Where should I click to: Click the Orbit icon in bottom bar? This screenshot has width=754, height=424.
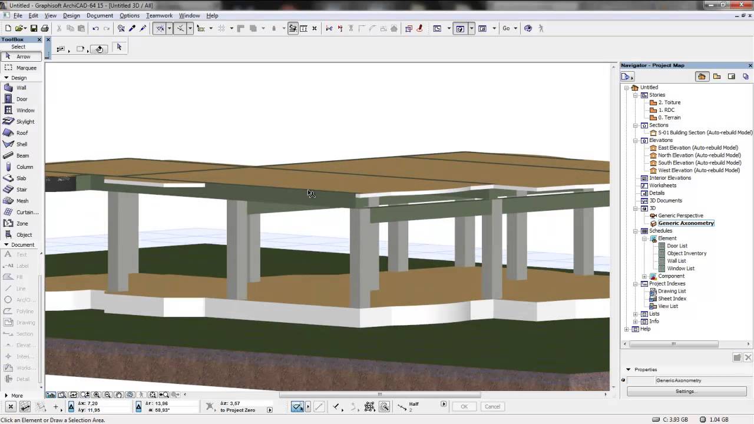130,395
